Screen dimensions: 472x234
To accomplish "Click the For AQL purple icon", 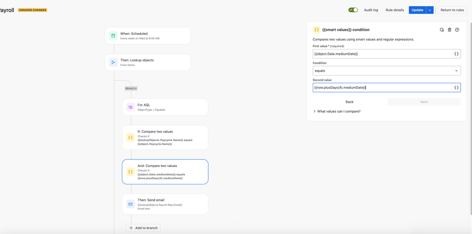I will tap(130, 107).
